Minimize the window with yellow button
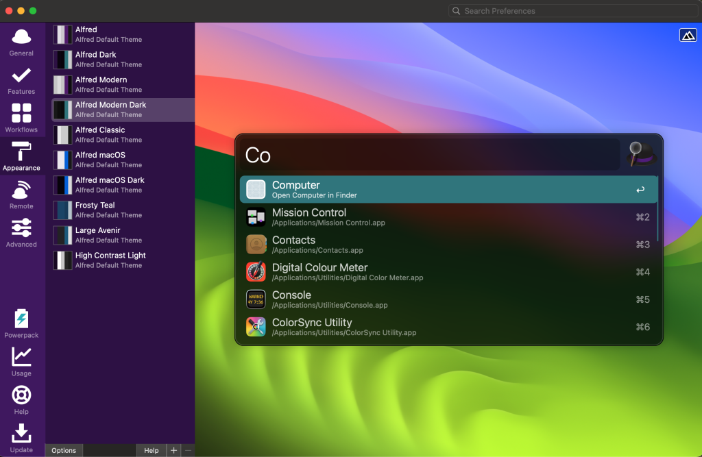The height and width of the screenshot is (457, 702). pyautogui.click(x=21, y=11)
